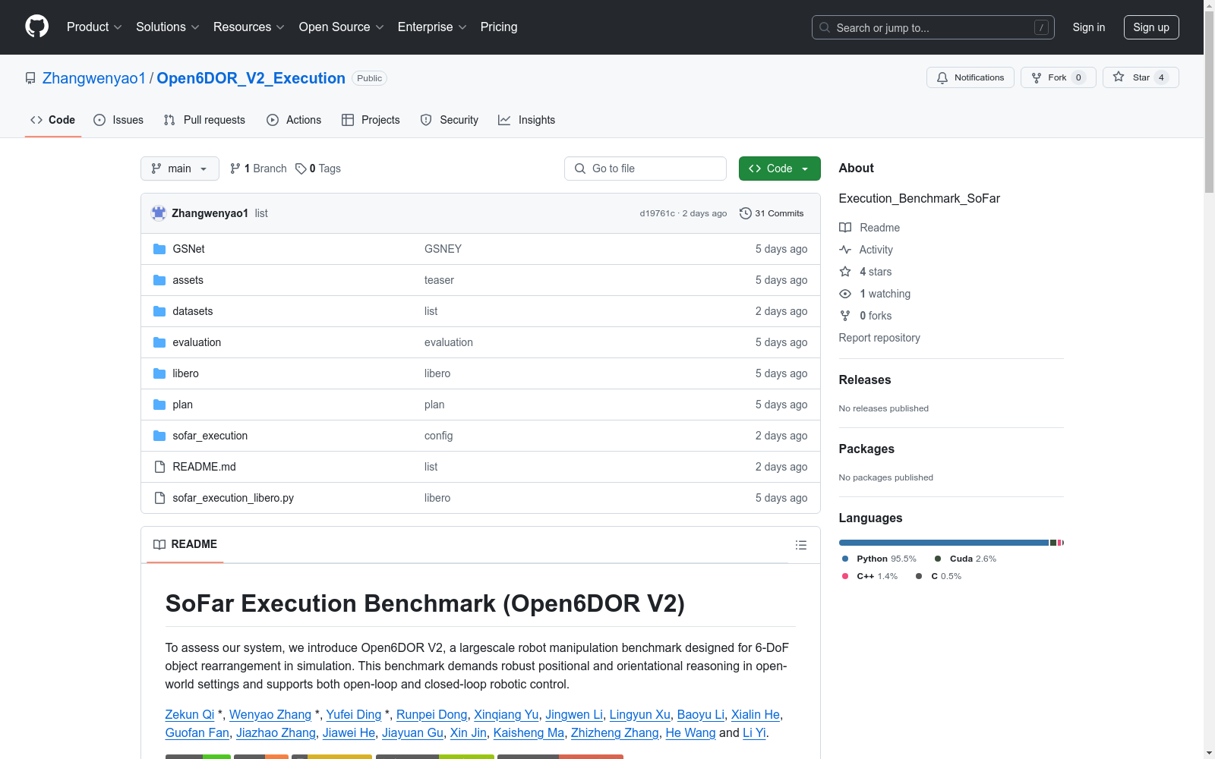The height and width of the screenshot is (759, 1215).
Task: Open the Zekun Qi author link
Action: (x=190, y=714)
